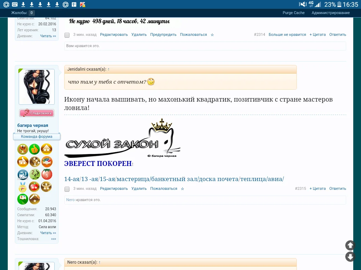Click the train badge with number 1
The width and height of the screenshot is (361, 270).
[x=23, y=174]
